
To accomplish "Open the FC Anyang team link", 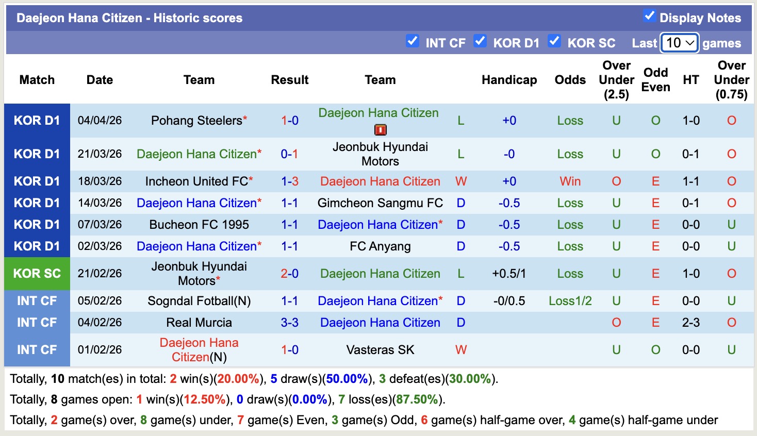I will pyautogui.click(x=380, y=246).
